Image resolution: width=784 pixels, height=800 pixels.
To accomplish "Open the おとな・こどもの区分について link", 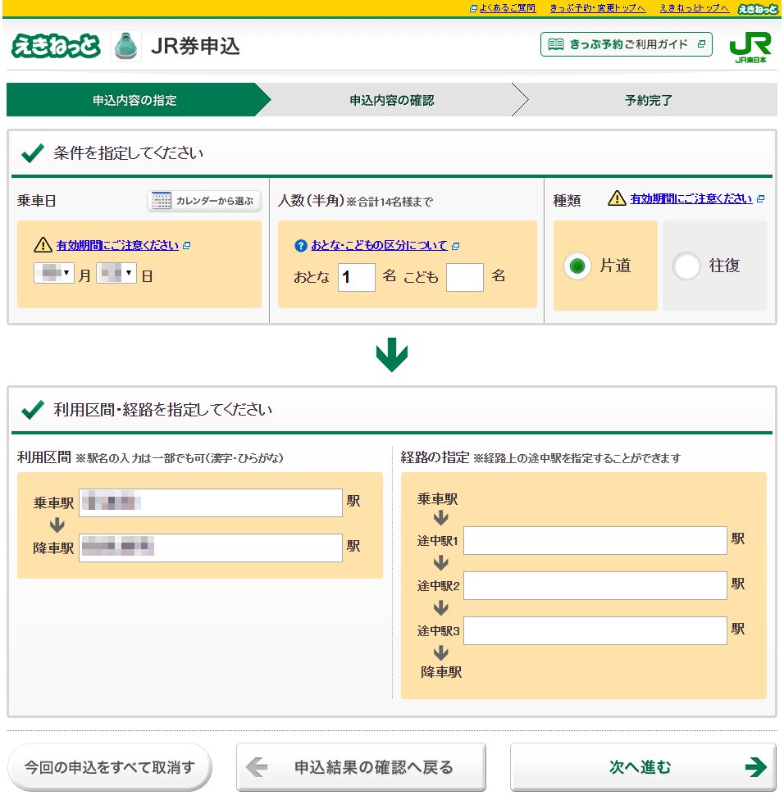I will pos(379,246).
